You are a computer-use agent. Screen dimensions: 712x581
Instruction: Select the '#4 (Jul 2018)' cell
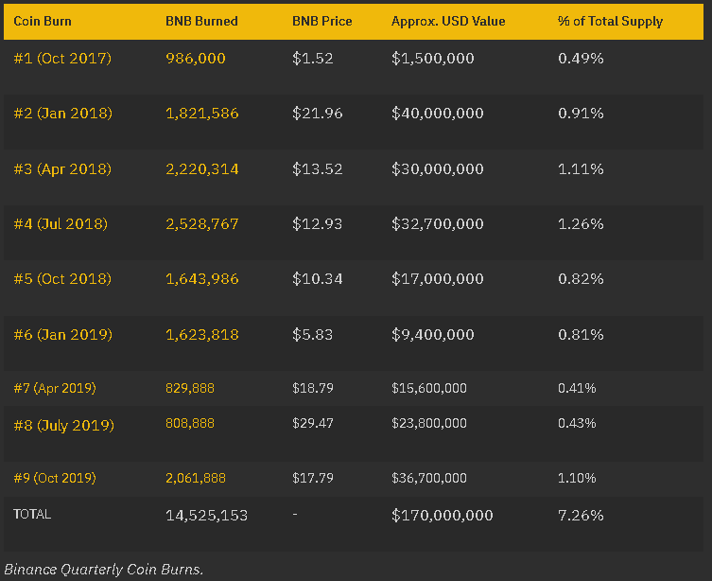point(61,224)
